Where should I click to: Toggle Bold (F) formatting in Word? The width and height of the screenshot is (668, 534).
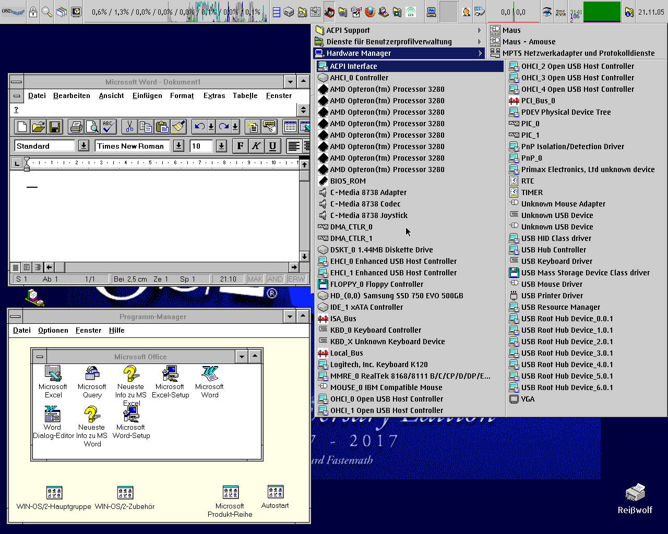click(240, 146)
